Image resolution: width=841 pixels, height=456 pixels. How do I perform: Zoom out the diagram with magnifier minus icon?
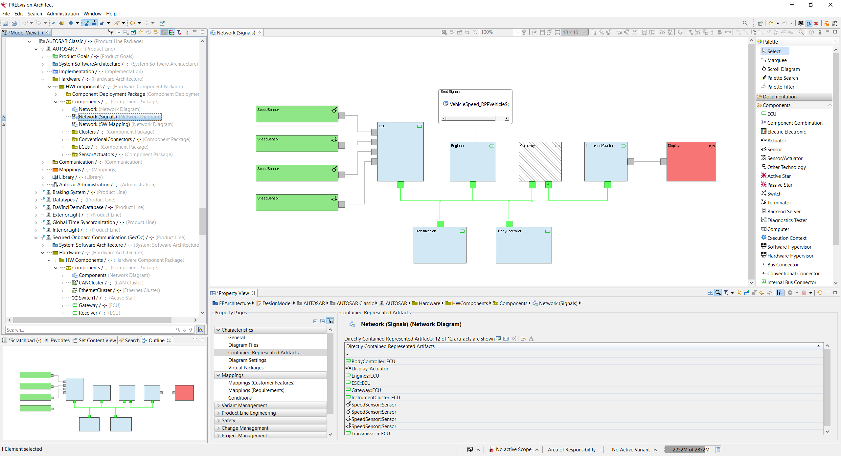[x=475, y=32]
